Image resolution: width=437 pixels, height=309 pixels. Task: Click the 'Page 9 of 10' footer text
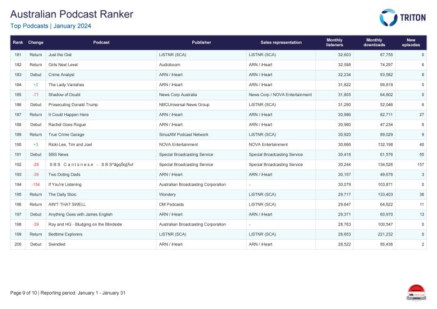pyautogui.click(x=24, y=293)
